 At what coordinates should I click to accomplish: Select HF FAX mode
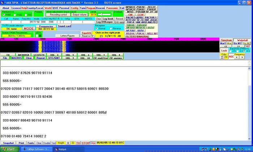pyautogui.click(x=130, y=30)
